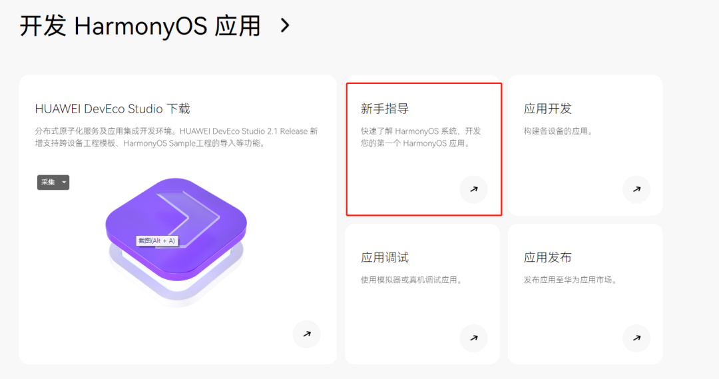
Task: Open the 新手指导 card title
Action: (385, 109)
